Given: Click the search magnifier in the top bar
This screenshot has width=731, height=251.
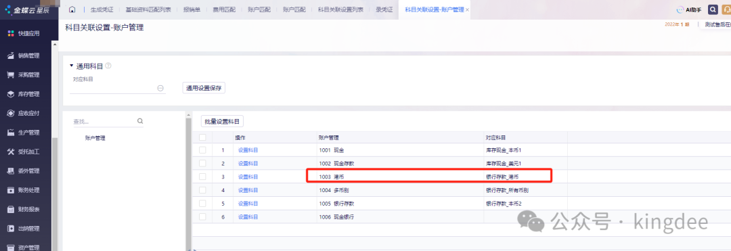Looking at the screenshot, I should pyautogui.click(x=713, y=9).
